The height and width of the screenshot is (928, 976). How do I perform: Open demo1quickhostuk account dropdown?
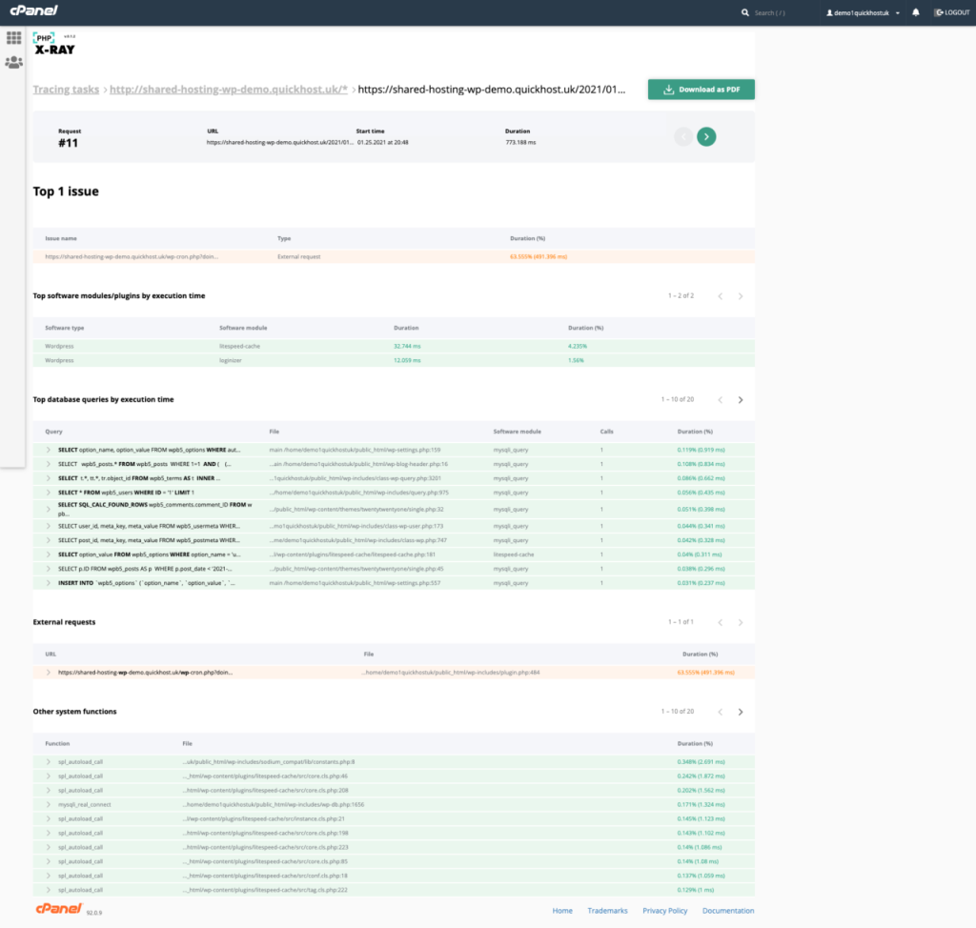coord(863,12)
